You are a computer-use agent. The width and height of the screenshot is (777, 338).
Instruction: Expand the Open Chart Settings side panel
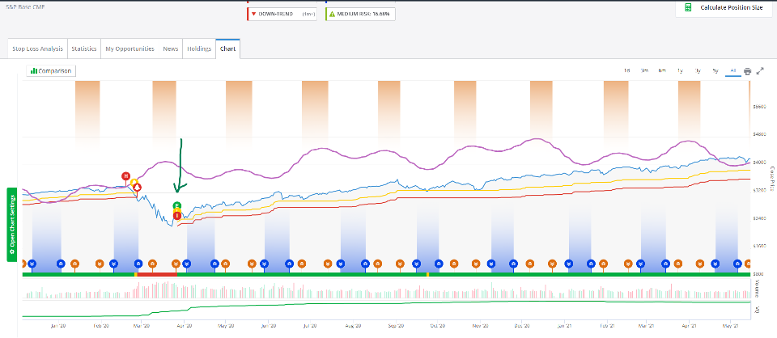click(x=11, y=223)
